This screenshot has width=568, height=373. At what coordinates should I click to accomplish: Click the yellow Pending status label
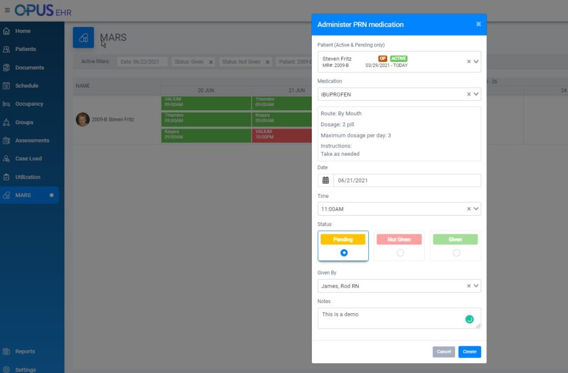343,239
